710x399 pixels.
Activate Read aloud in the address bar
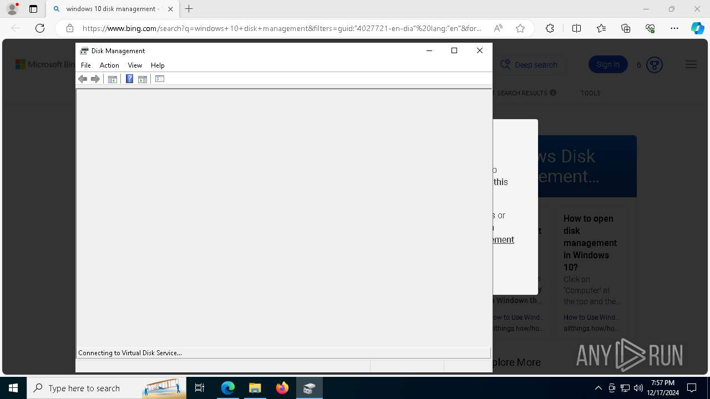tap(498, 28)
